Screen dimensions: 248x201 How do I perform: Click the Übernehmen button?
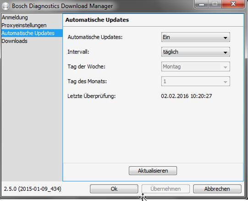coord(165,189)
